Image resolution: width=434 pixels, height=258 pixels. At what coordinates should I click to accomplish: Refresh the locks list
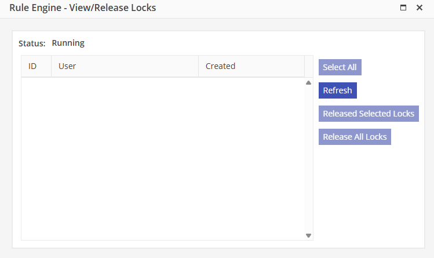pos(337,90)
